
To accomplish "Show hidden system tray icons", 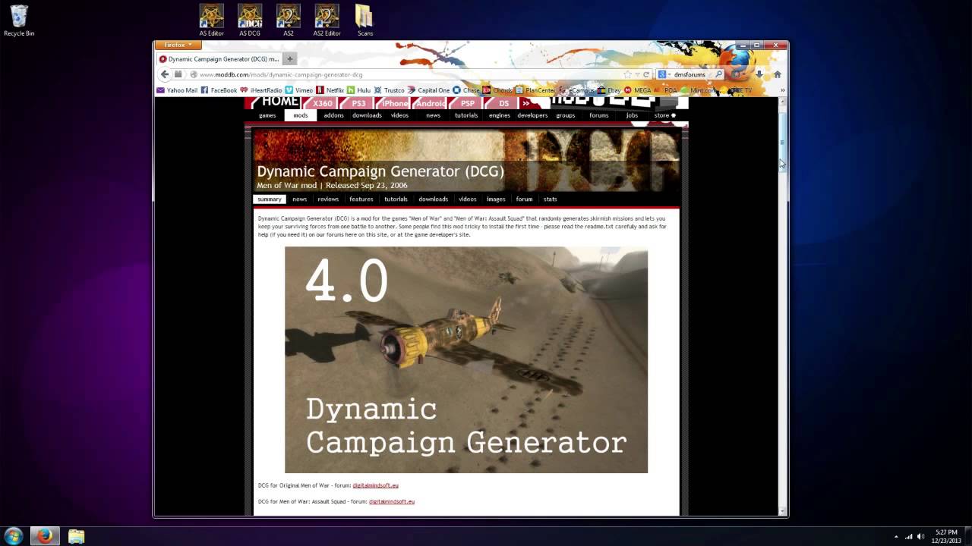I will 896,537.
